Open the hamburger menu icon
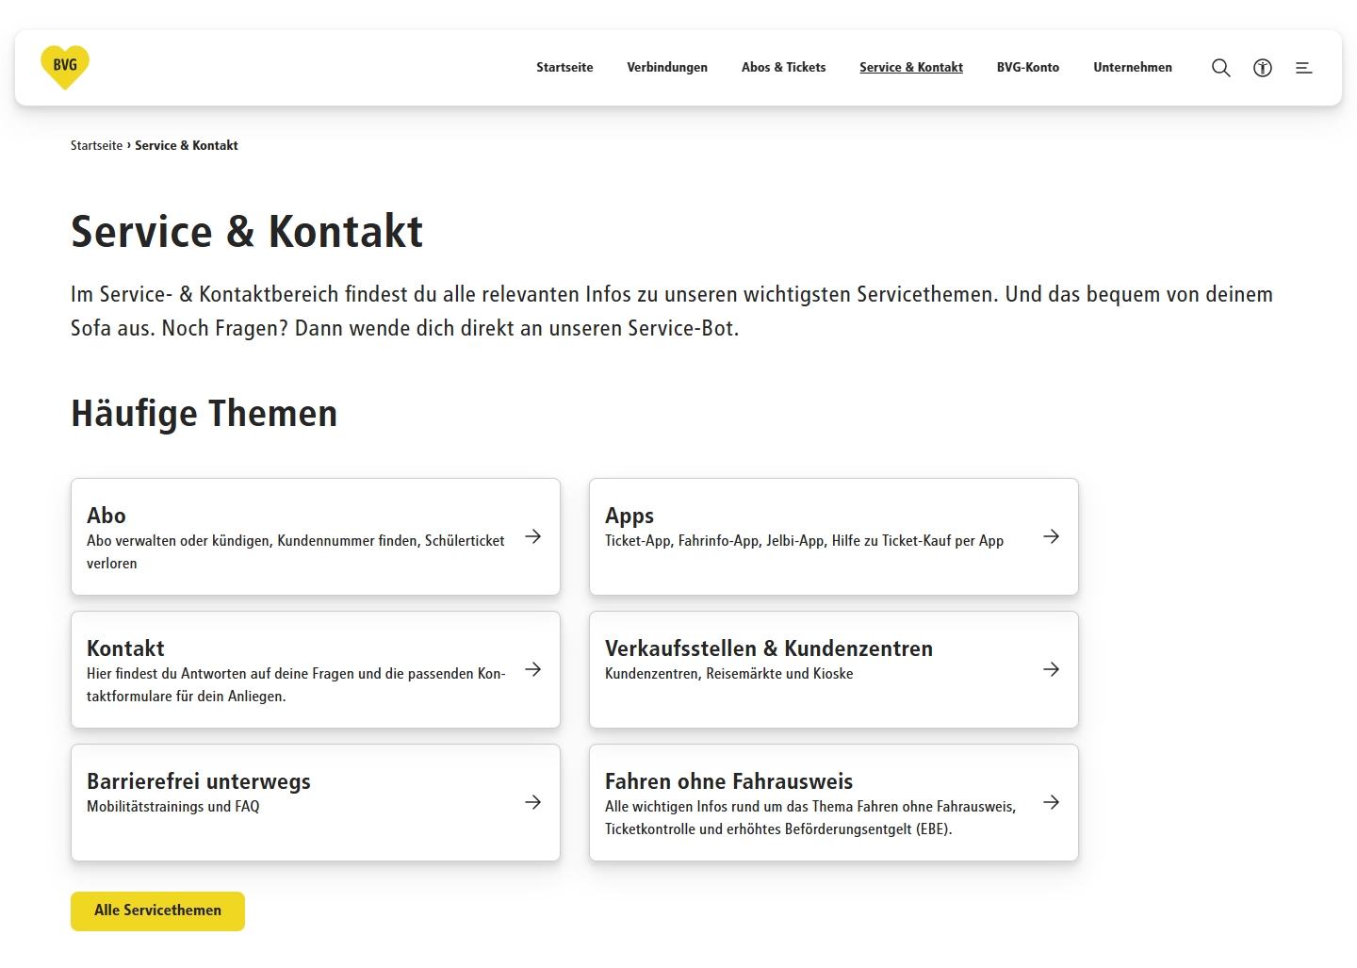The width and height of the screenshot is (1357, 968). [1304, 68]
